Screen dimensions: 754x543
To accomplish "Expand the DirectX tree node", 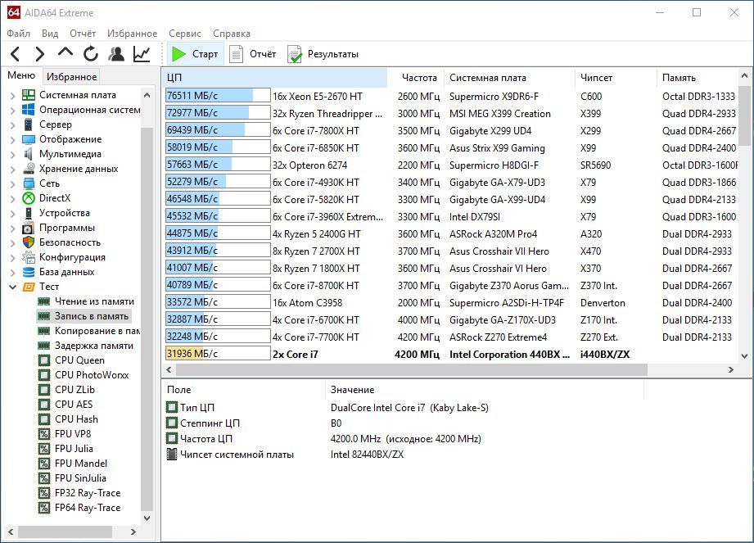I will coord(12,198).
